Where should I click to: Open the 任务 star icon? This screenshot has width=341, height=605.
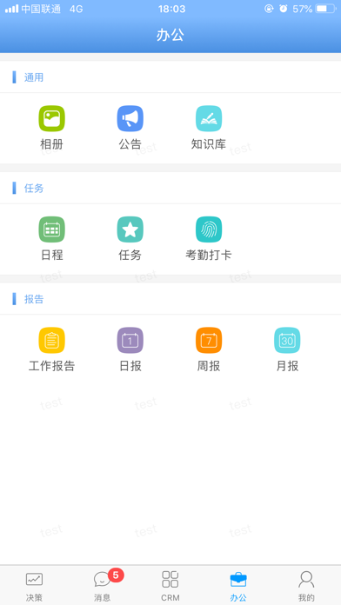(x=130, y=229)
